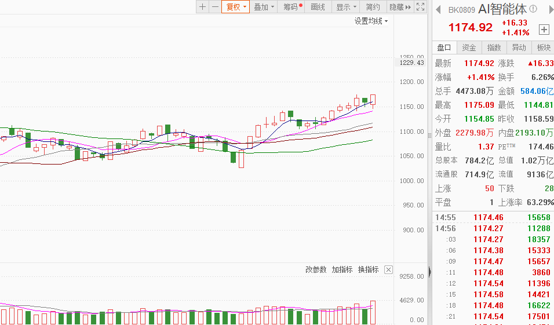This screenshot has width=554, height=325.
Task: Click the fullscreen expand icon
Action: [x=421, y=7]
